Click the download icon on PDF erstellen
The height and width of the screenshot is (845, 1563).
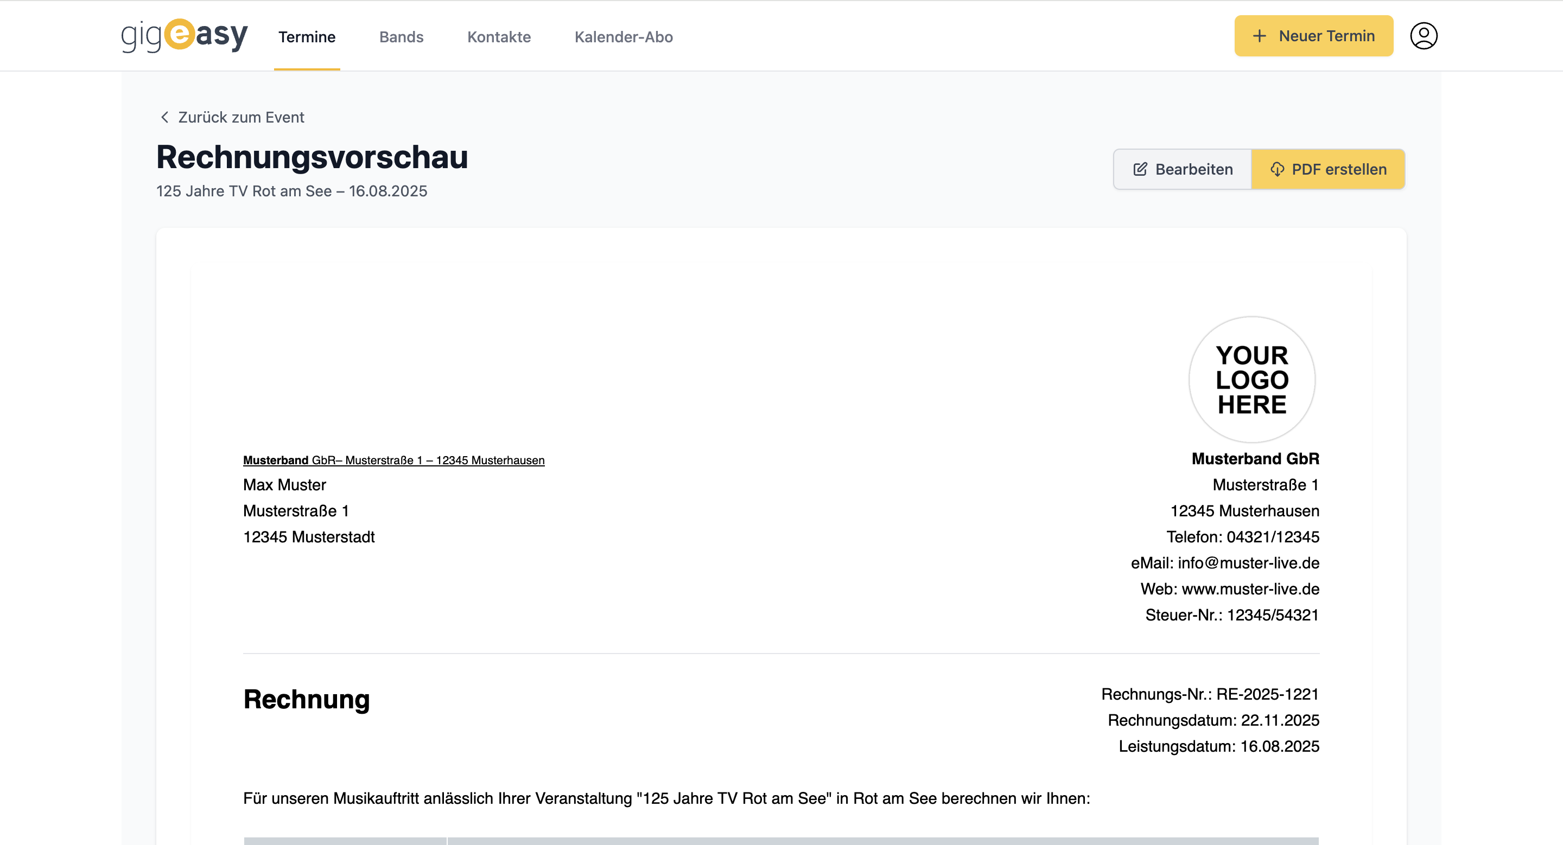click(1278, 169)
